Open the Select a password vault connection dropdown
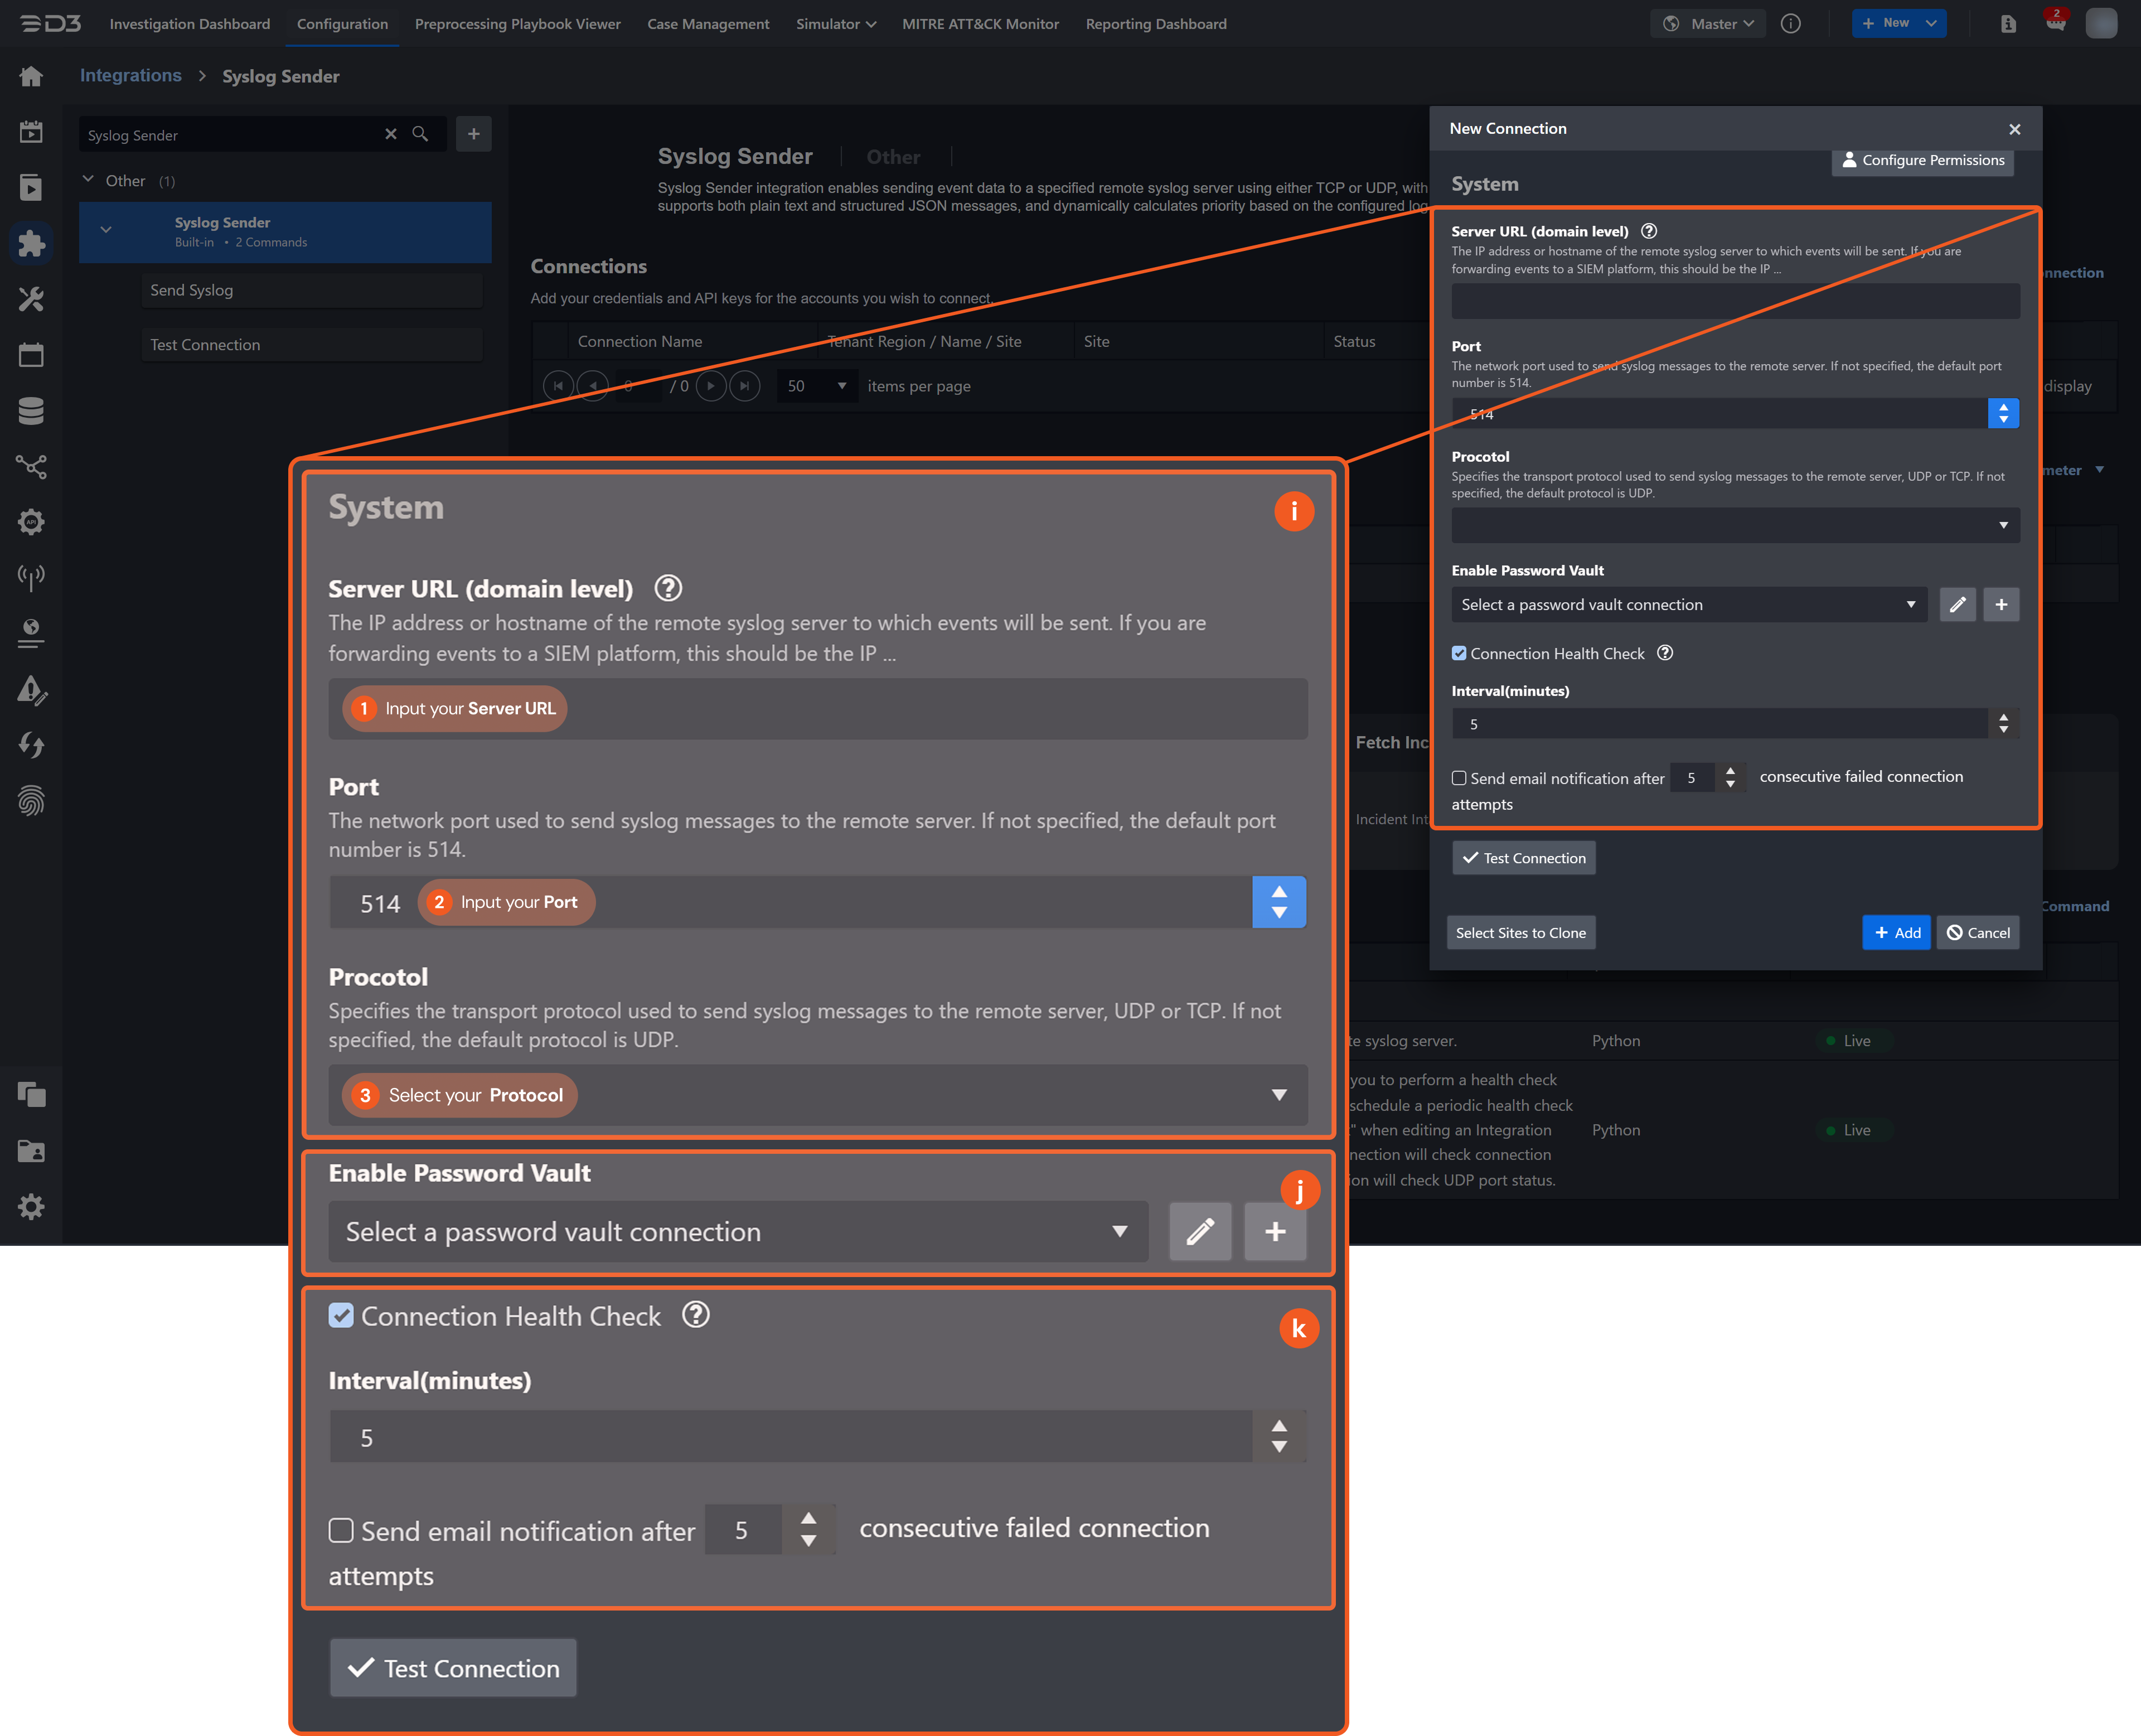The image size is (2141, 1736). coord(1688,604)
